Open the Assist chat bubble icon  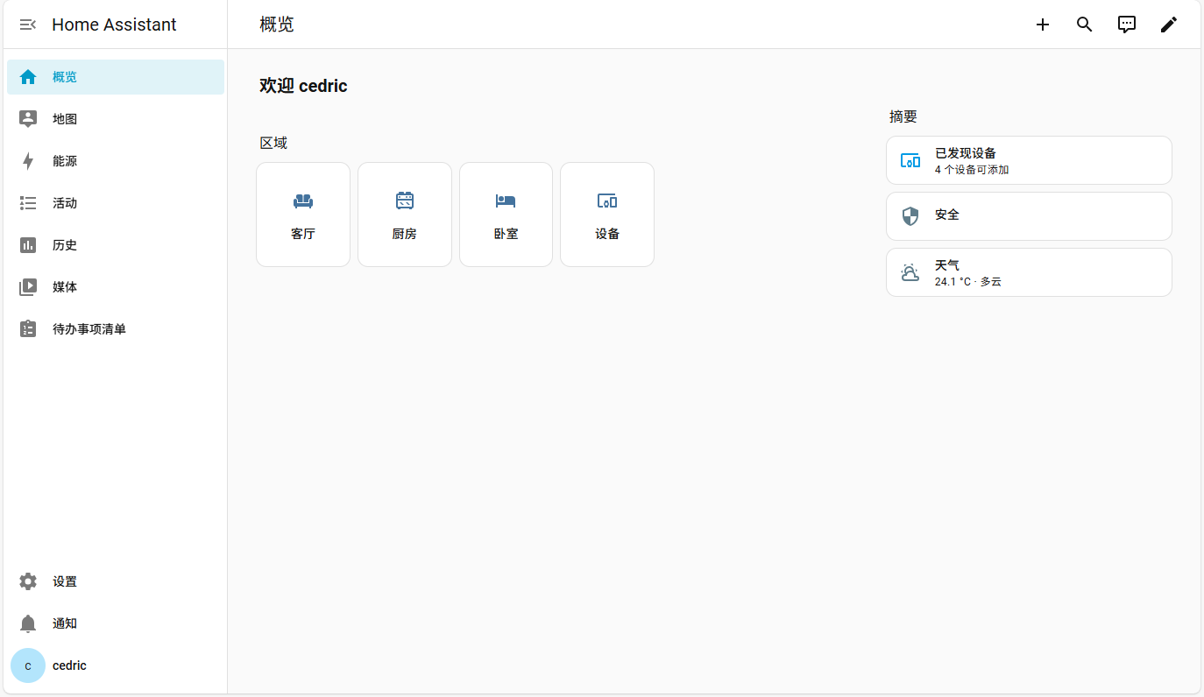tap(1127, 25)
